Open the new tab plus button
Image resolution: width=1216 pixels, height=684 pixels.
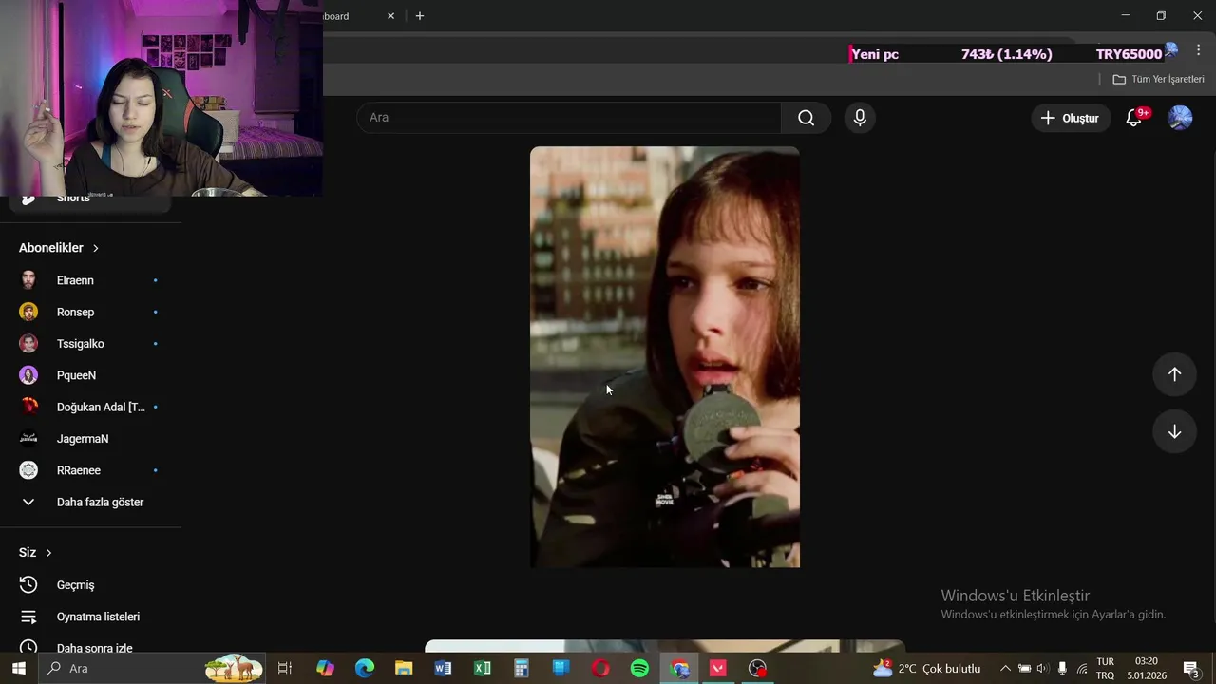tap(420, 16)
